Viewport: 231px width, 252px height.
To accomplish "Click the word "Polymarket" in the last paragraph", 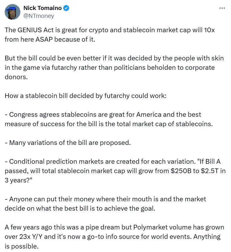I will tap(144, 227).
